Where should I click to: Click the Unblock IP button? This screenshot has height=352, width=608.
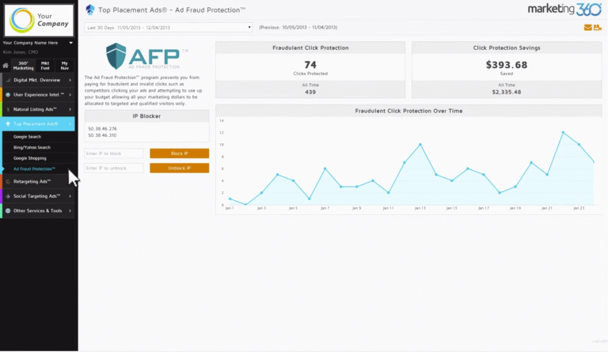(179, 168)
